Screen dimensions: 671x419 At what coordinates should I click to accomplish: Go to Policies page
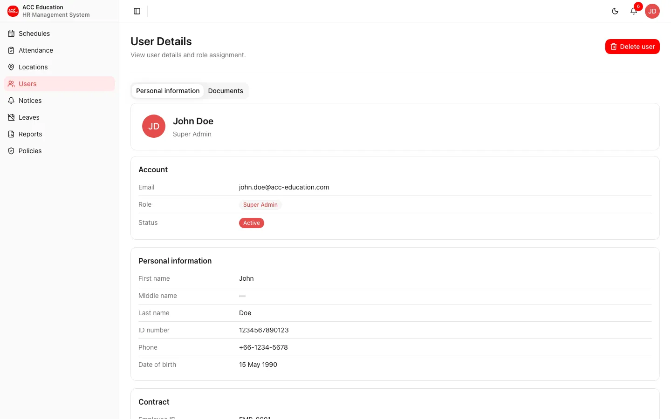pyautogui.click(x=59, y=151)
